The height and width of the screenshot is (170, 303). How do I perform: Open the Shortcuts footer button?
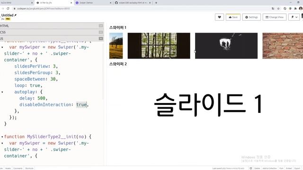[x=29, y=168]
